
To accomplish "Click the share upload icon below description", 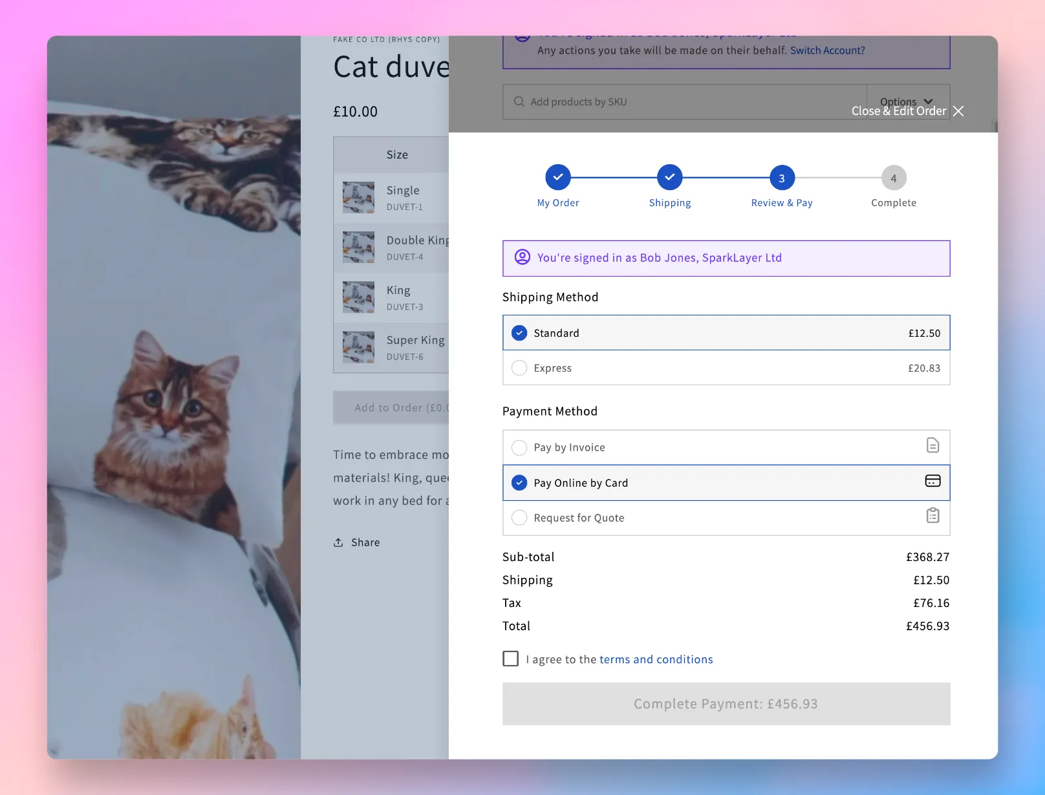I will click(x=338, y=542).
